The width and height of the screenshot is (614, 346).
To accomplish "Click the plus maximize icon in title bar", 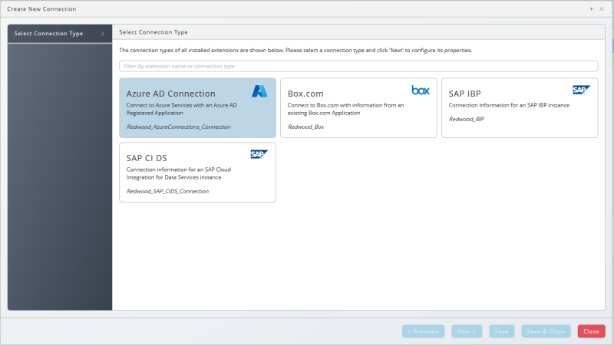I will pos(591,8).
